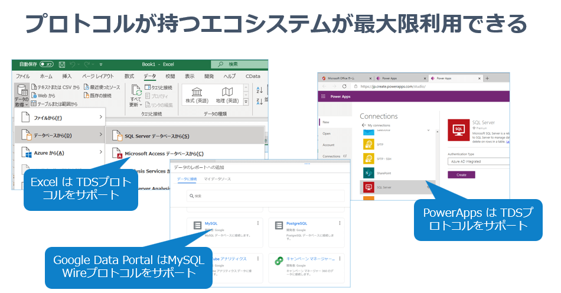Select the SFTP connection

(397, 144)
